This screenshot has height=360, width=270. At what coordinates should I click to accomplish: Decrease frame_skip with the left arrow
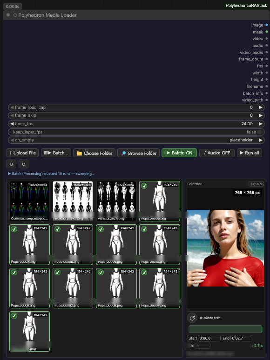point(12,115)
